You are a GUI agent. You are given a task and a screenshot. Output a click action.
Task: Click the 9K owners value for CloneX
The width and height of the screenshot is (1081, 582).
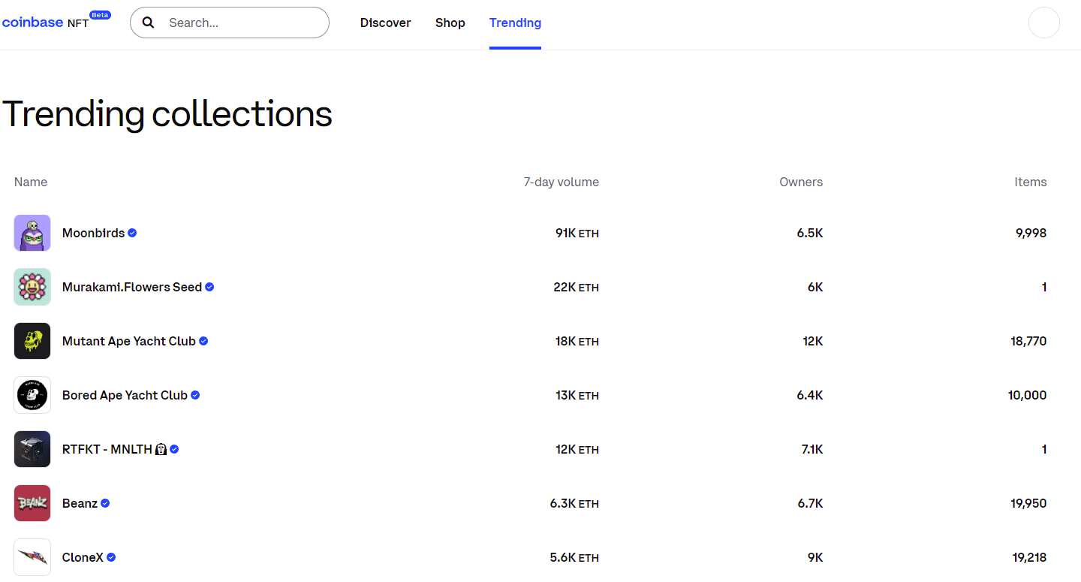pos(815,557)
